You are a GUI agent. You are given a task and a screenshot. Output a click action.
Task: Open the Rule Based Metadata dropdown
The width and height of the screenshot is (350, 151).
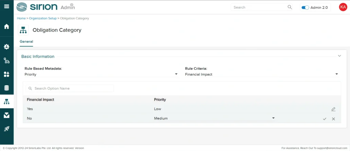point(101,74)
